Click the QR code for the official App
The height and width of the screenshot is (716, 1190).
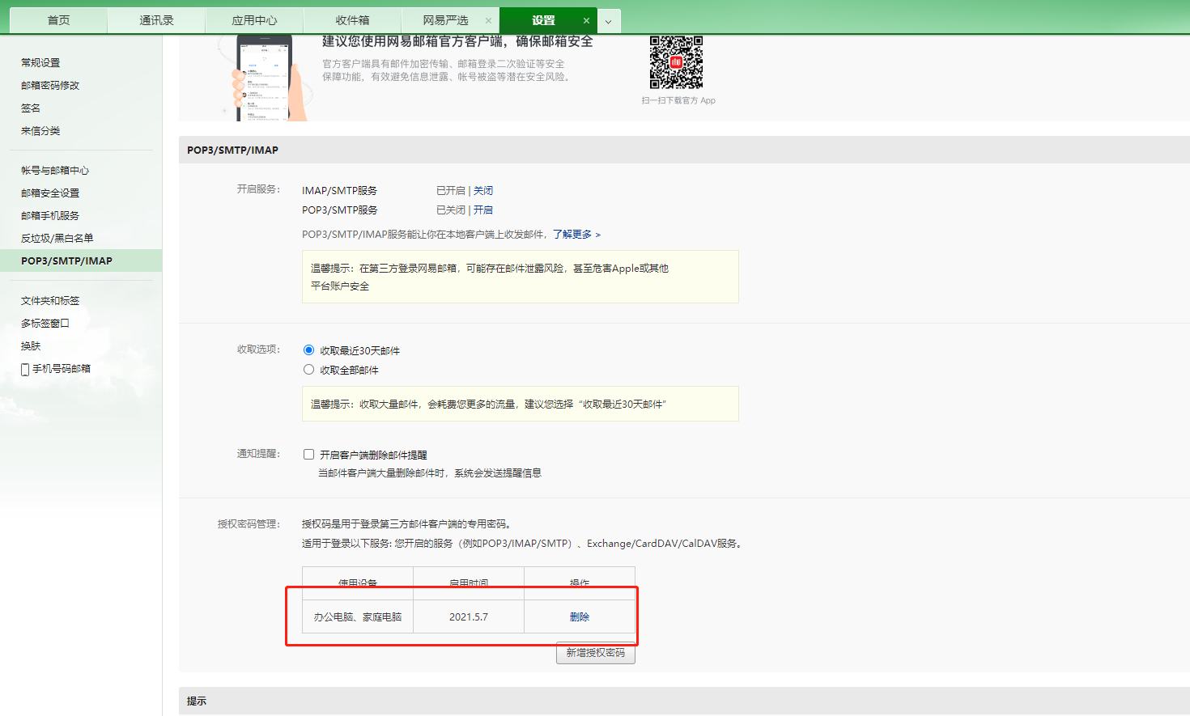pos(676,62)
